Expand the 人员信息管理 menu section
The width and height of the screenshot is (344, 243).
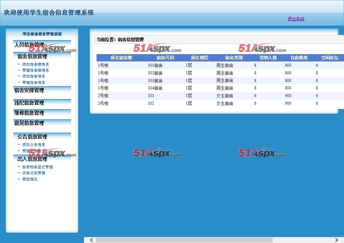click(x=29, y=45)
